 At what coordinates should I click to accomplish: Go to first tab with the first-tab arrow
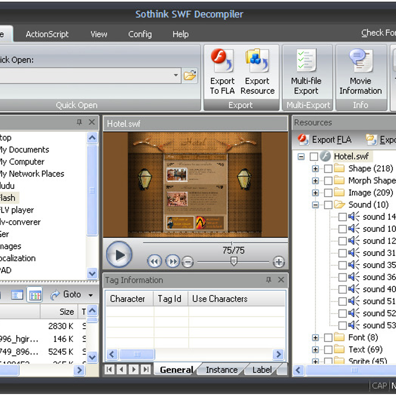click(x=110, y=369)
